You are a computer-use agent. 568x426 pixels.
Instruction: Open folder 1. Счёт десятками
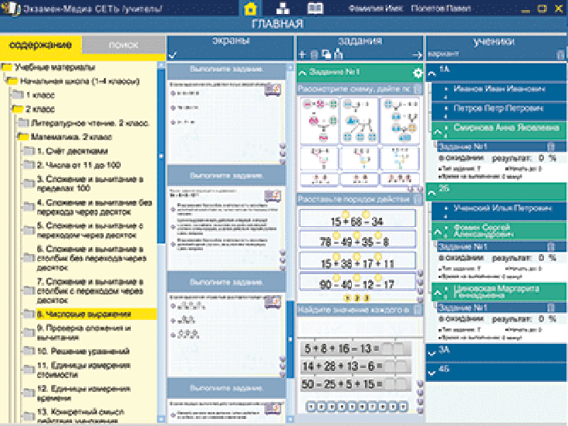[x=72, y=151]
